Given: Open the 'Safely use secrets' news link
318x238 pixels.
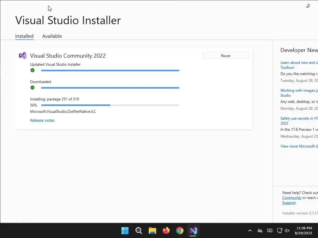Looking at the screenshot, I should [299, 121].
